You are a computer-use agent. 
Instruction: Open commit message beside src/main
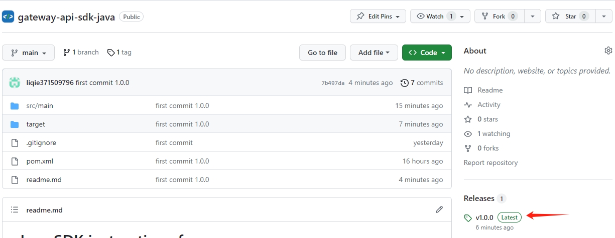click(182, 105)
